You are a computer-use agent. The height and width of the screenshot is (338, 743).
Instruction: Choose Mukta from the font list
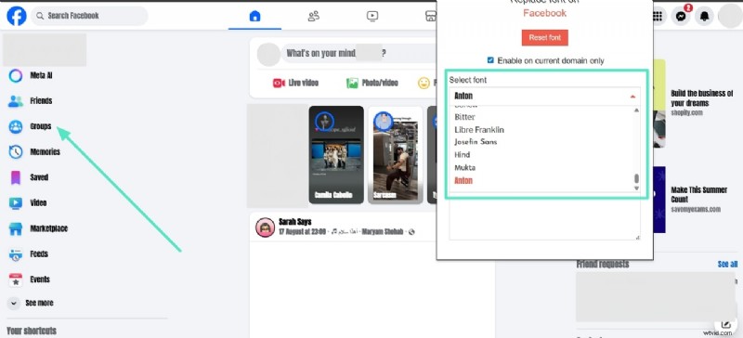tap(465, 167)
